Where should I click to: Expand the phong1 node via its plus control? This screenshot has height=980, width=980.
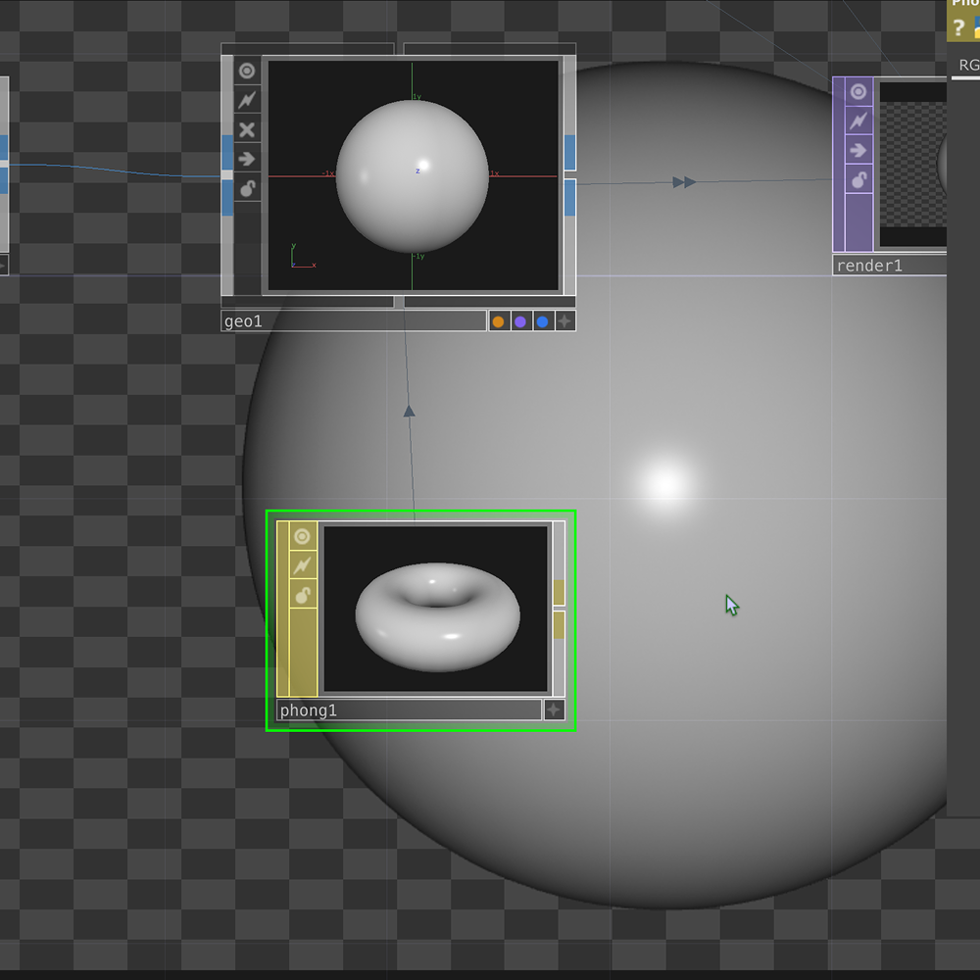(x=553, y=710)
